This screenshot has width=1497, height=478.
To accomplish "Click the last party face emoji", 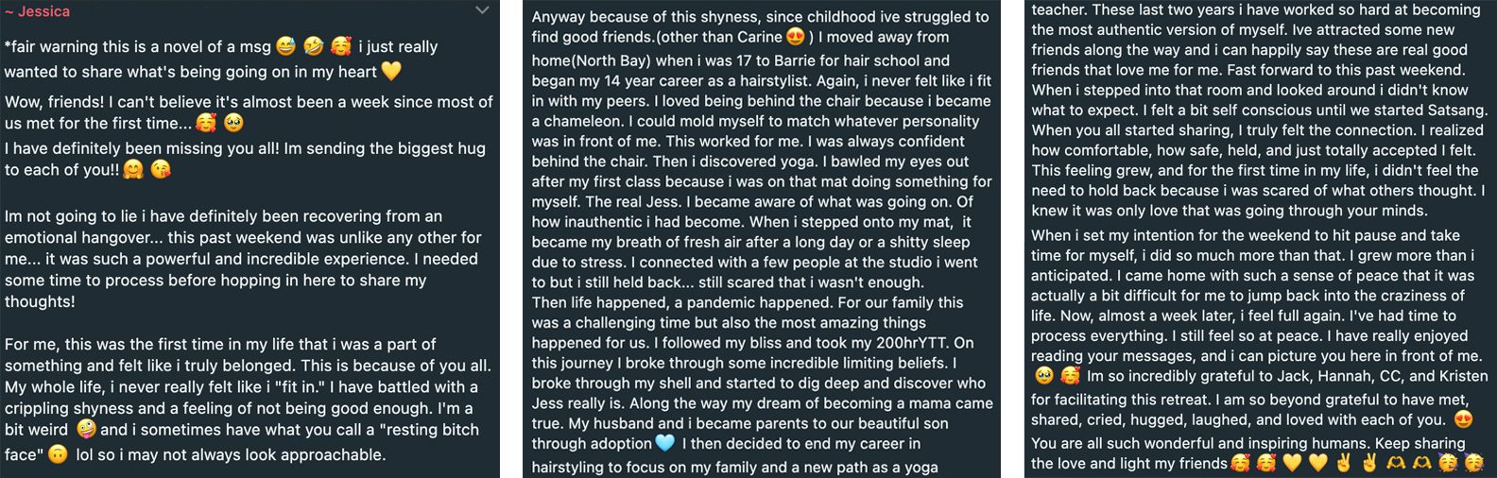I will tap(1473, 463).
